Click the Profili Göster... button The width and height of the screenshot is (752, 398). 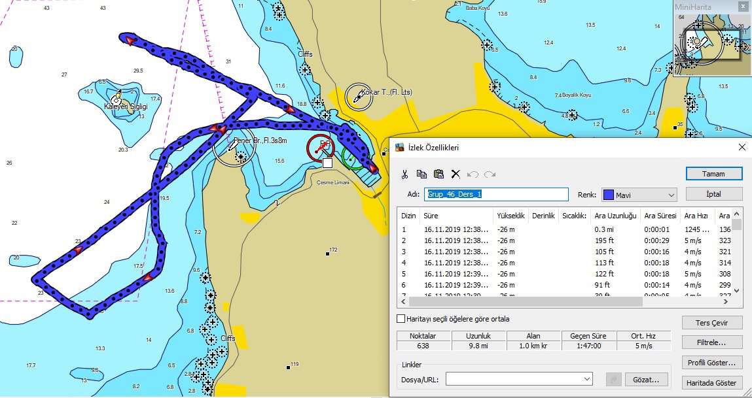pyautogui.click(x=712, y=363)
